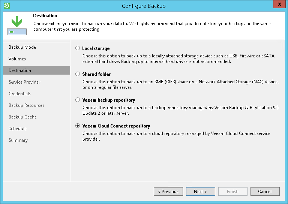
Task: Click the green download arrow destination icon
Action: pyautogui.click(x=16, y=25)
